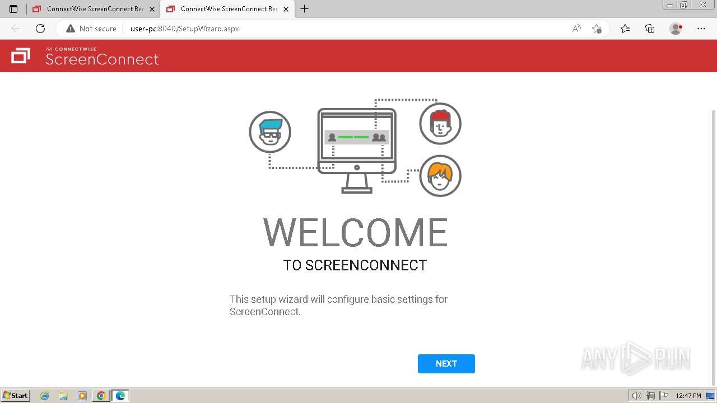Click the NEXT button in setup wizard
717x403 pixels.
point(446,364)
